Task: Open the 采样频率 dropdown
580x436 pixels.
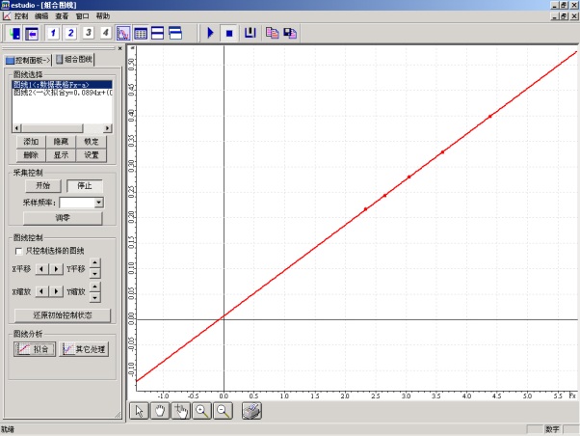Action: point(99,204)
